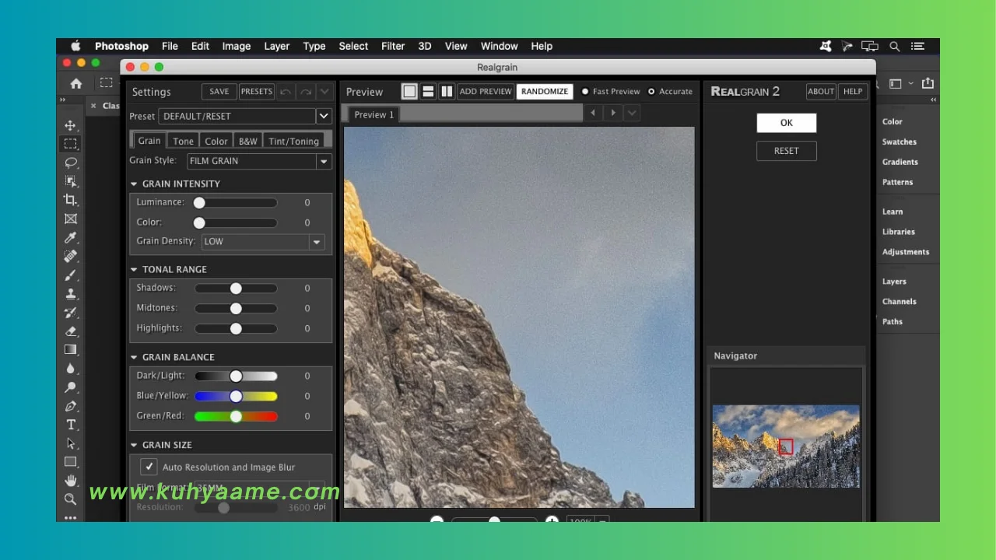This screenshot has height=560, width=996.
Task: Click the RESET button
Action: [787, 151]
